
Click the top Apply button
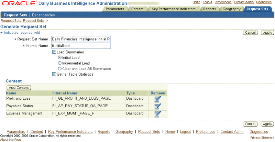[x=267, y=33]
